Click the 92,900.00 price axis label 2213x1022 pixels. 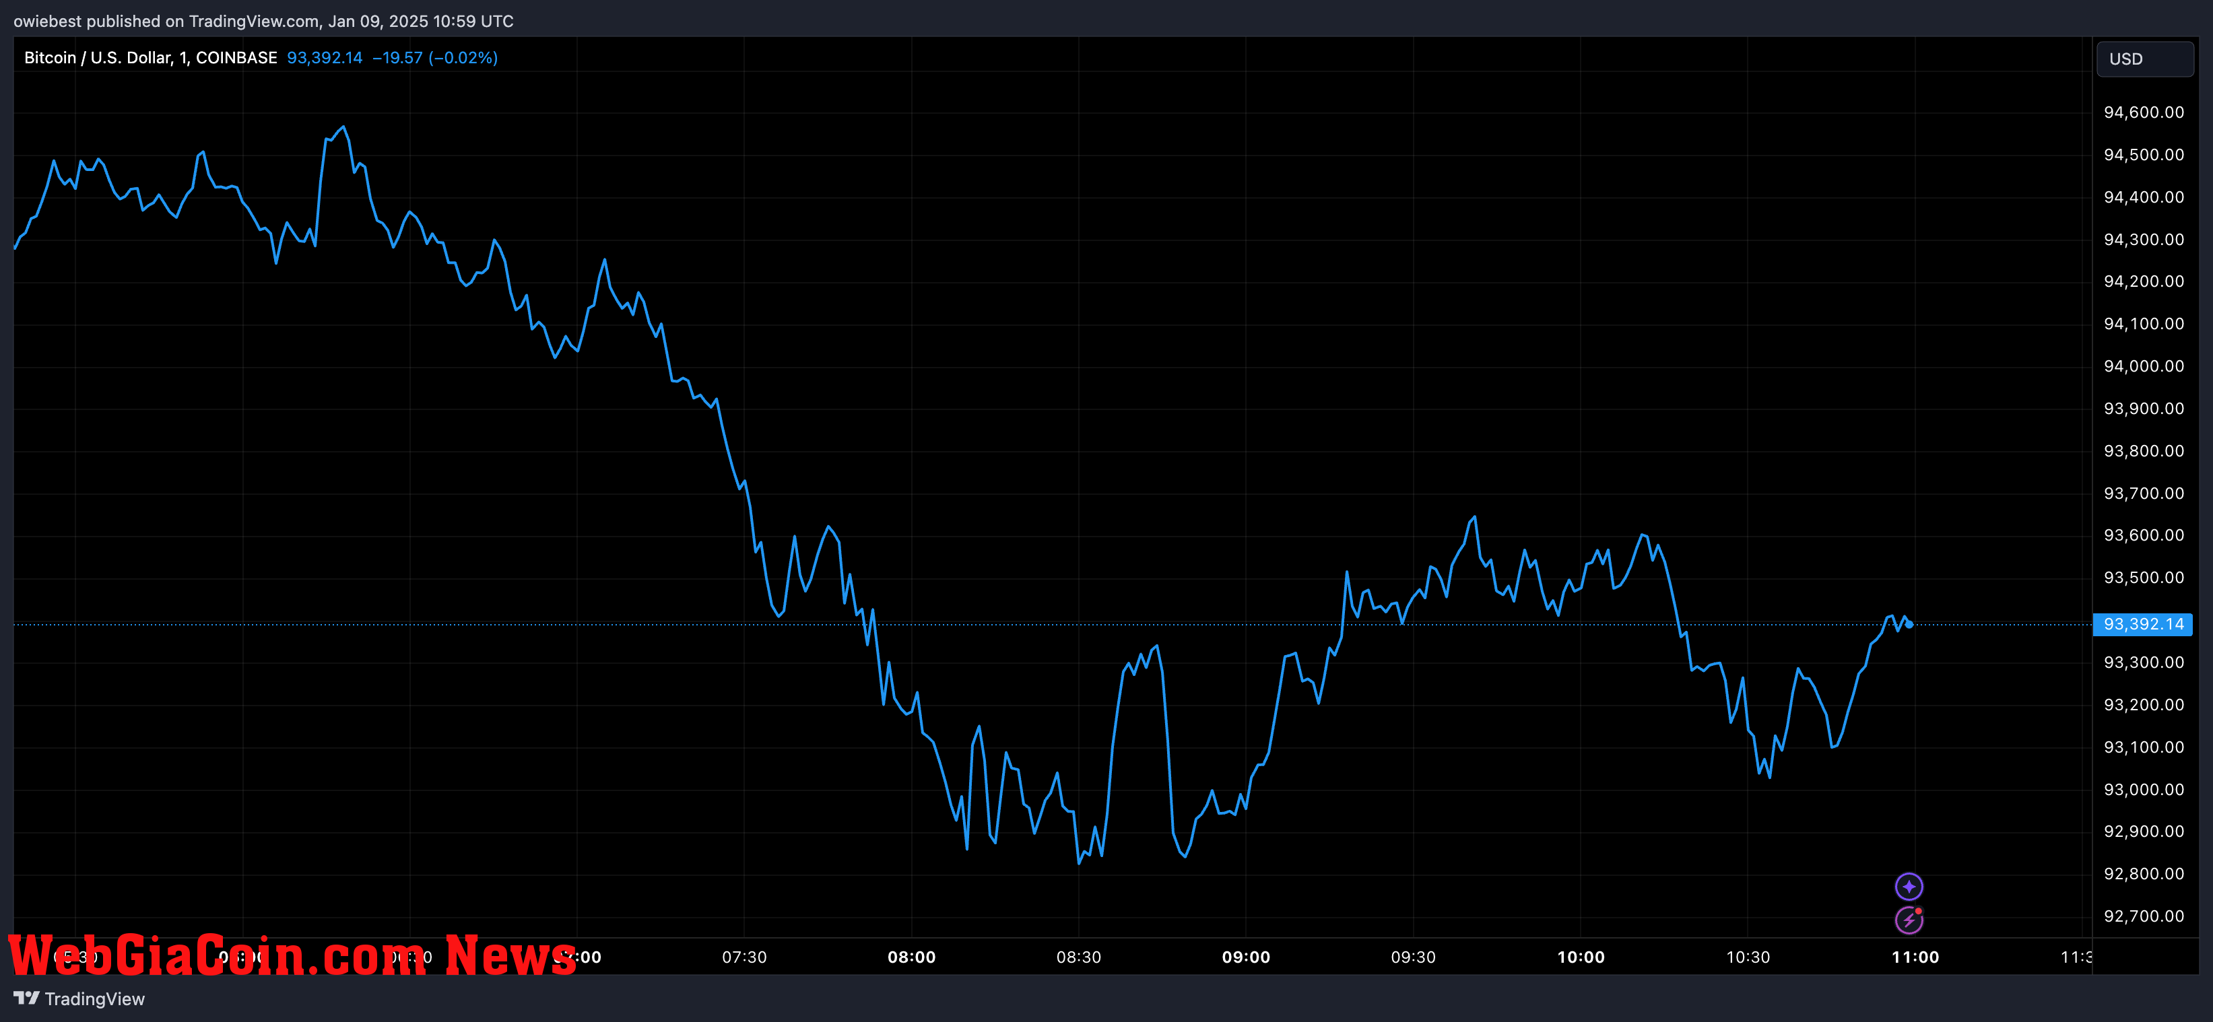click(x=2144, y=831)
